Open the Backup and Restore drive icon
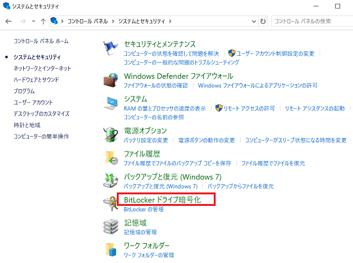353x263 pixels. coord(110,181)
